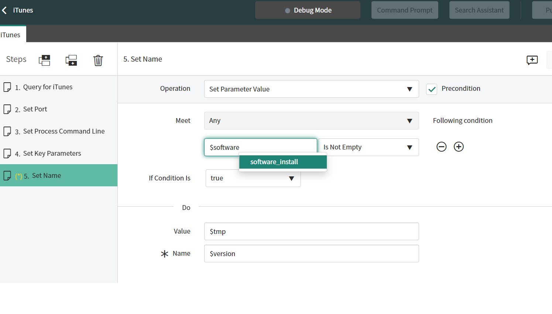Open the If Condition Is dropdown
552x314 pixels.
coord(253,178)
